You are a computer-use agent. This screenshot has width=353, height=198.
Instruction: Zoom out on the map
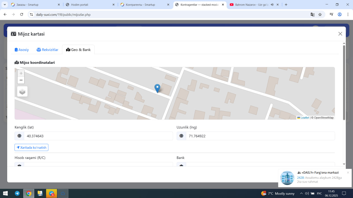point(21,80)
